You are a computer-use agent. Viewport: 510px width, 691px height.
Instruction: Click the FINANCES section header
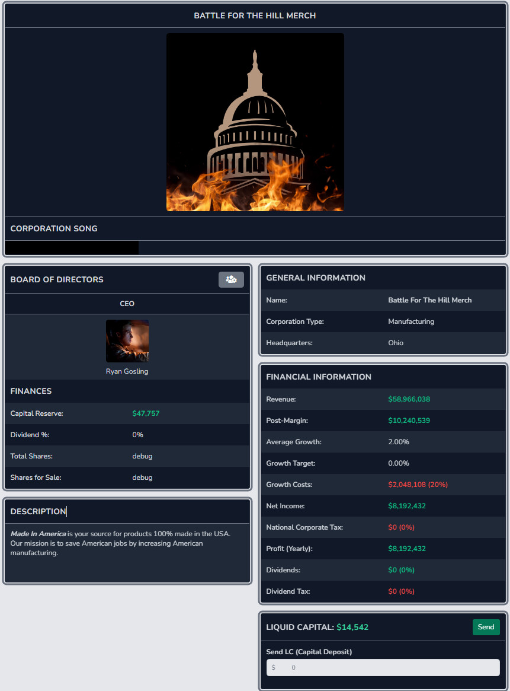coord(31,391)
